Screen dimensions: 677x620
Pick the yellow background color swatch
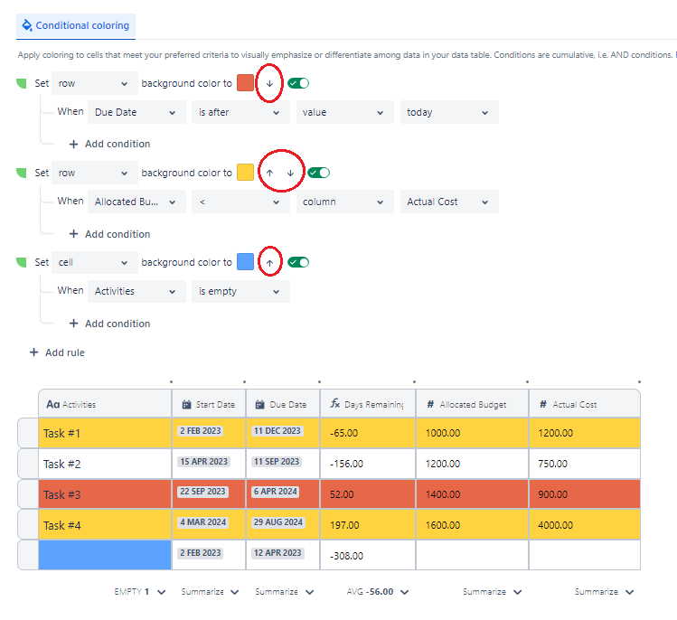(x=245, y=173)
